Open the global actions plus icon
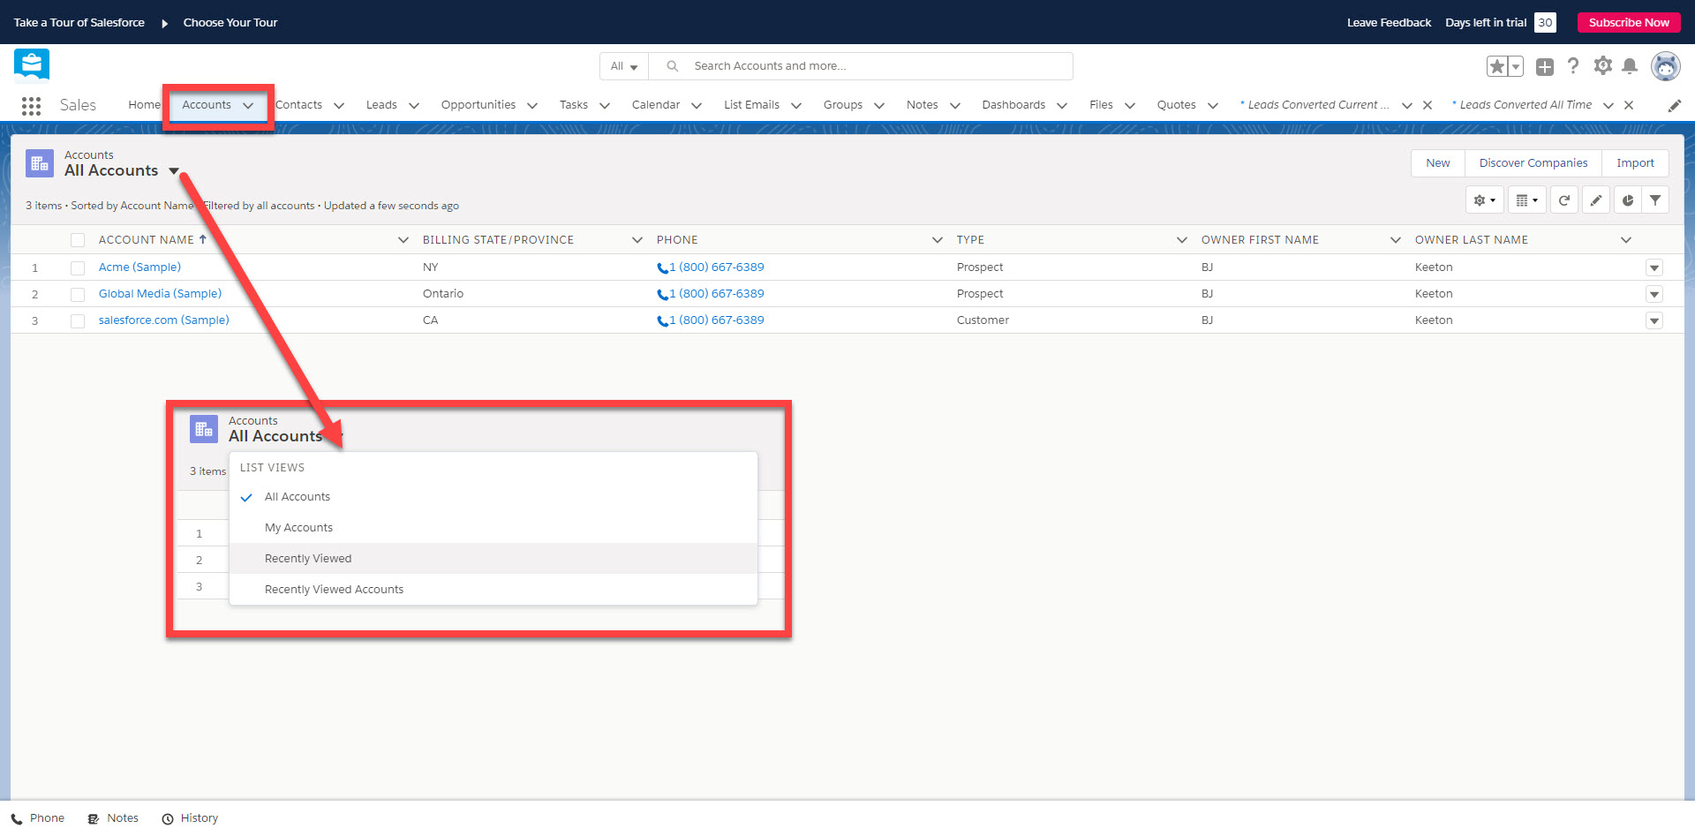The image size is (1695, 836). coord(1545,66)
